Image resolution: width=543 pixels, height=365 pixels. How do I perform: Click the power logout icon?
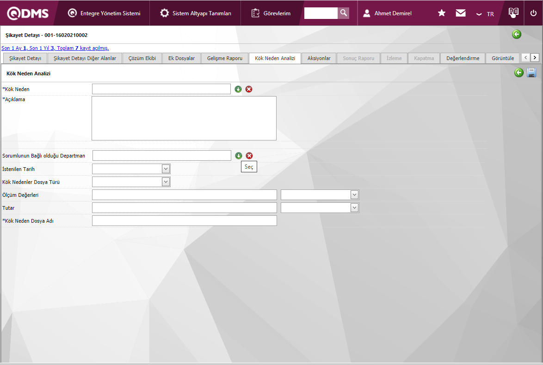click(x=533, y=13)
